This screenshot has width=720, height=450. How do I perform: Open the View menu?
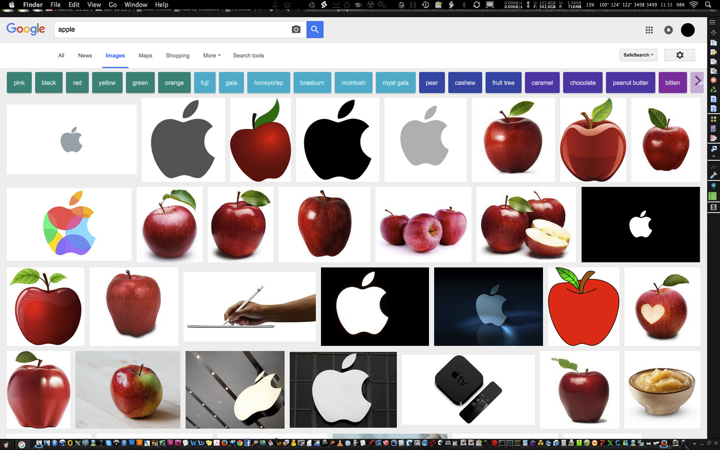click(x=94, y=5)
